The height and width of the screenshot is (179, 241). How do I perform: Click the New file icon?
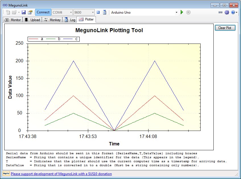(8, 12)
